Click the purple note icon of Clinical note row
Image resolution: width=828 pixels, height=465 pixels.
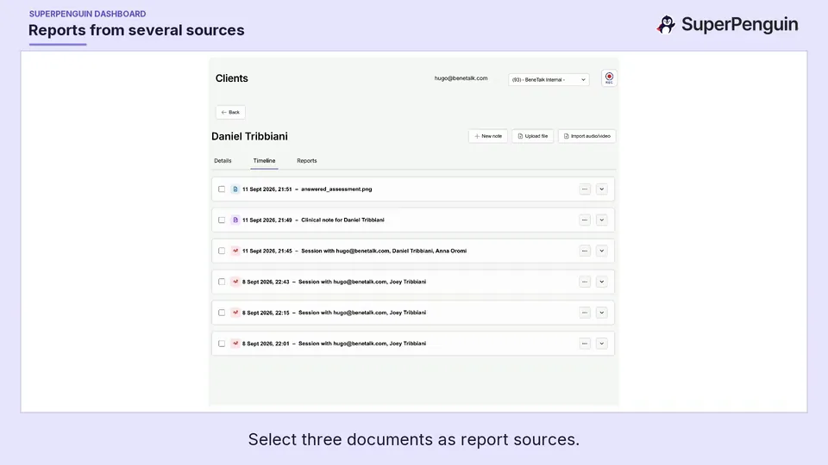(235, 220)
